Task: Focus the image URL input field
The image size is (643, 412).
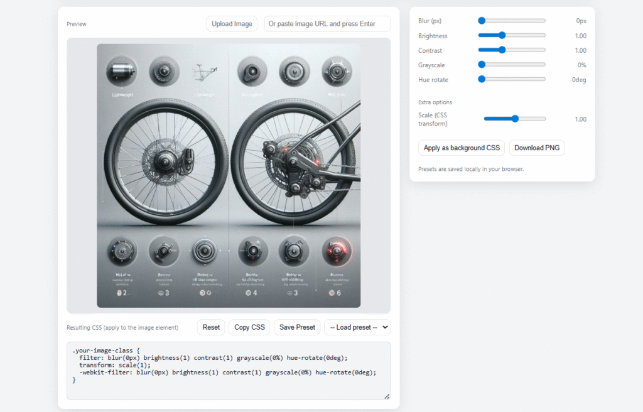Action: tap(327, 23)
